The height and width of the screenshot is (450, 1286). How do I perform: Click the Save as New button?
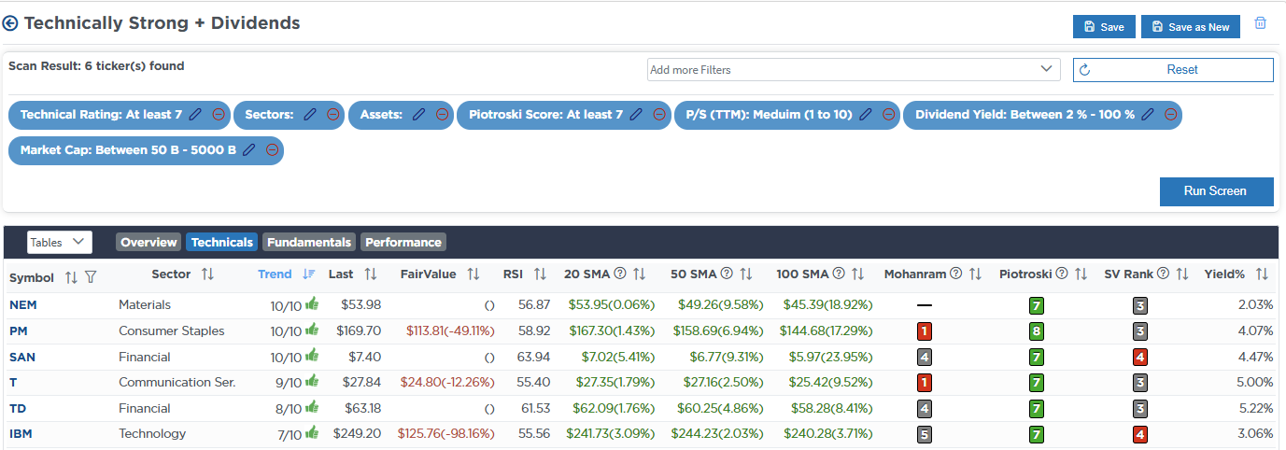pyautogui.click(x=1191, y=27)
